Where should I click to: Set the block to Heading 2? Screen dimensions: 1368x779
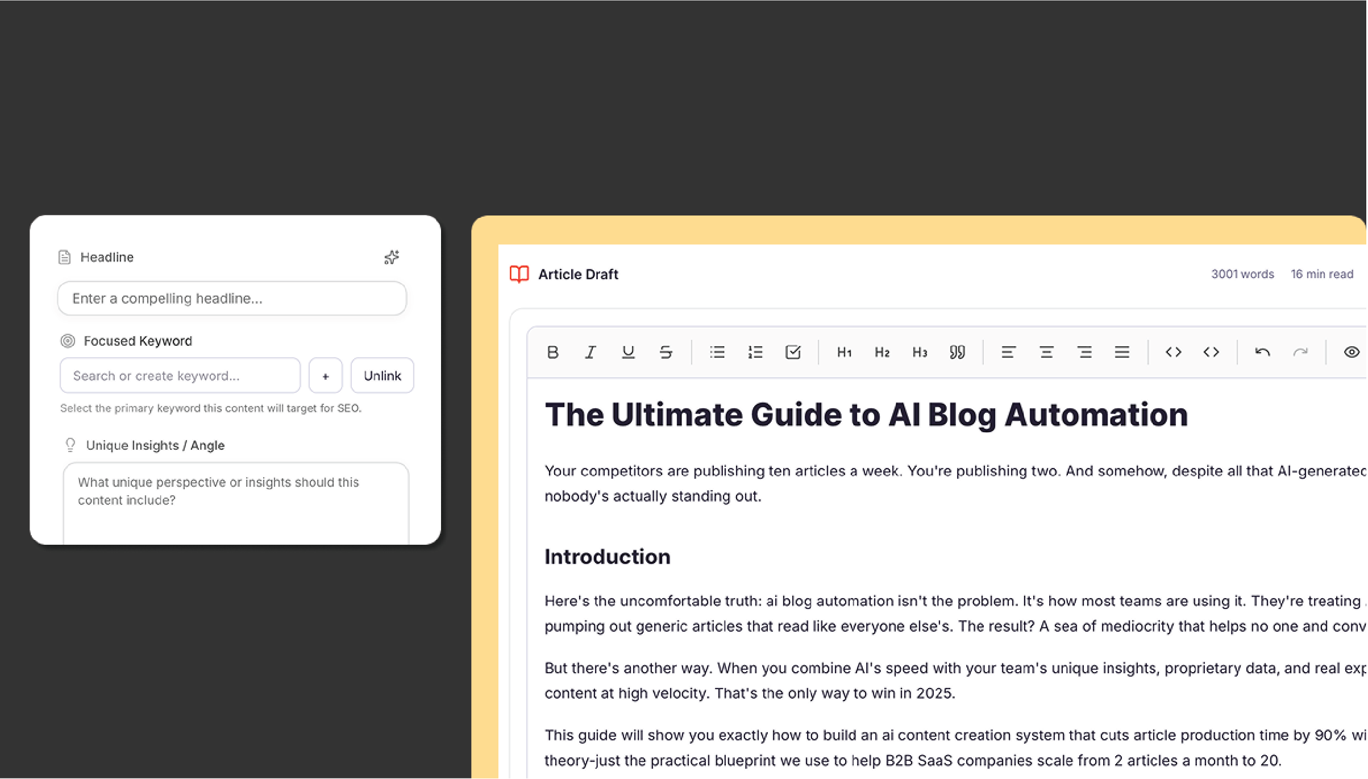coord(882,353)
